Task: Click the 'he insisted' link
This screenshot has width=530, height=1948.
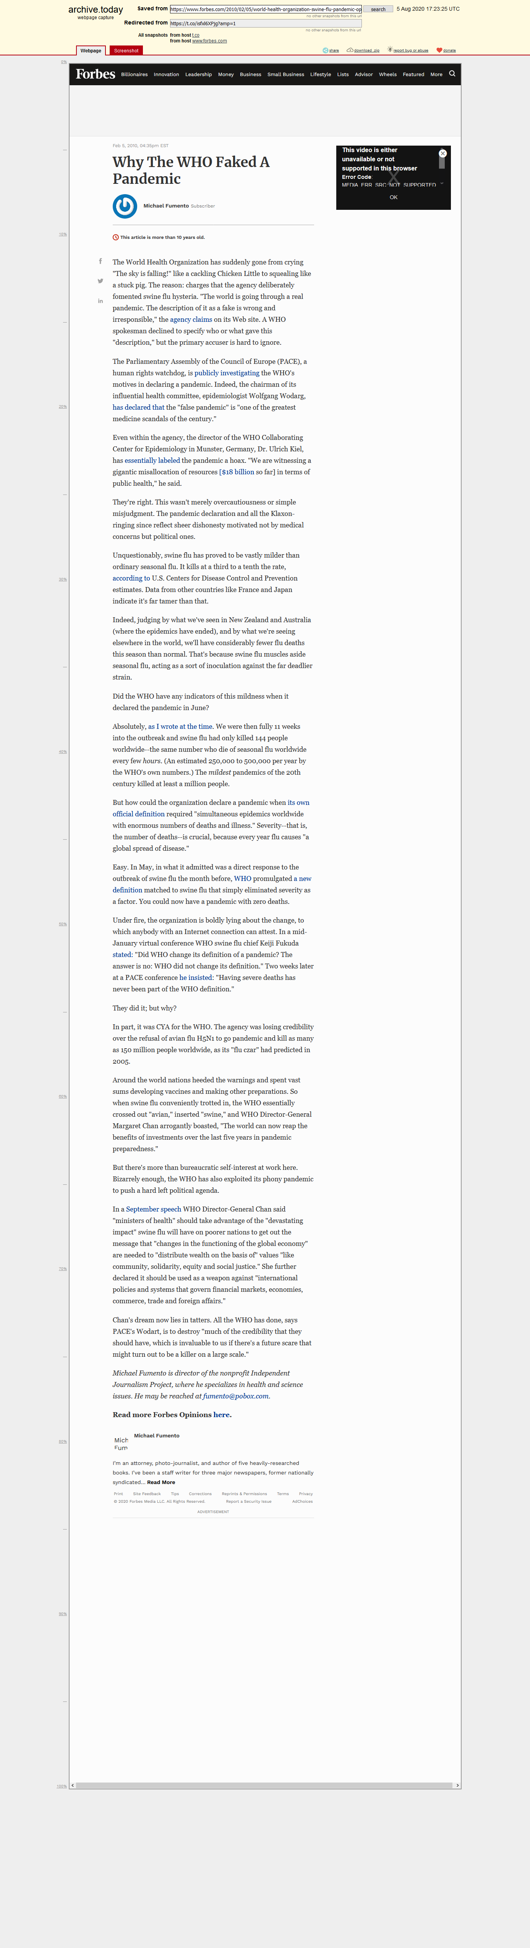Action: [x=196, y=978]
